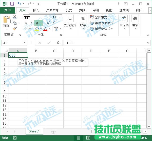Toggle Bold formatting
Screen dimensions: 152x141
26,23
